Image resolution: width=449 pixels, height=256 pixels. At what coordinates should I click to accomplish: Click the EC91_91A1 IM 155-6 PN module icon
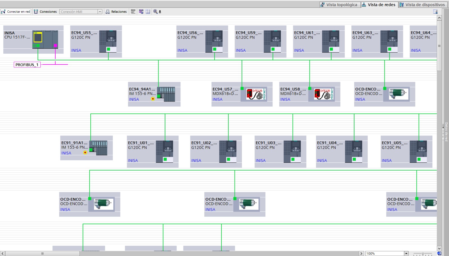98,148
